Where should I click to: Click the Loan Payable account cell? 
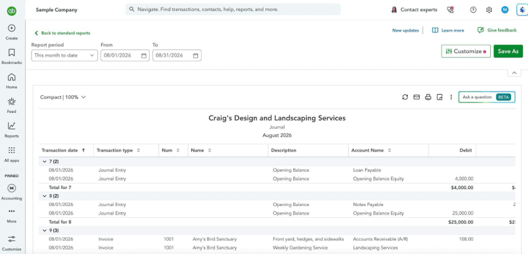point(367,170)
